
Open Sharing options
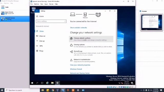click(91, 45)
